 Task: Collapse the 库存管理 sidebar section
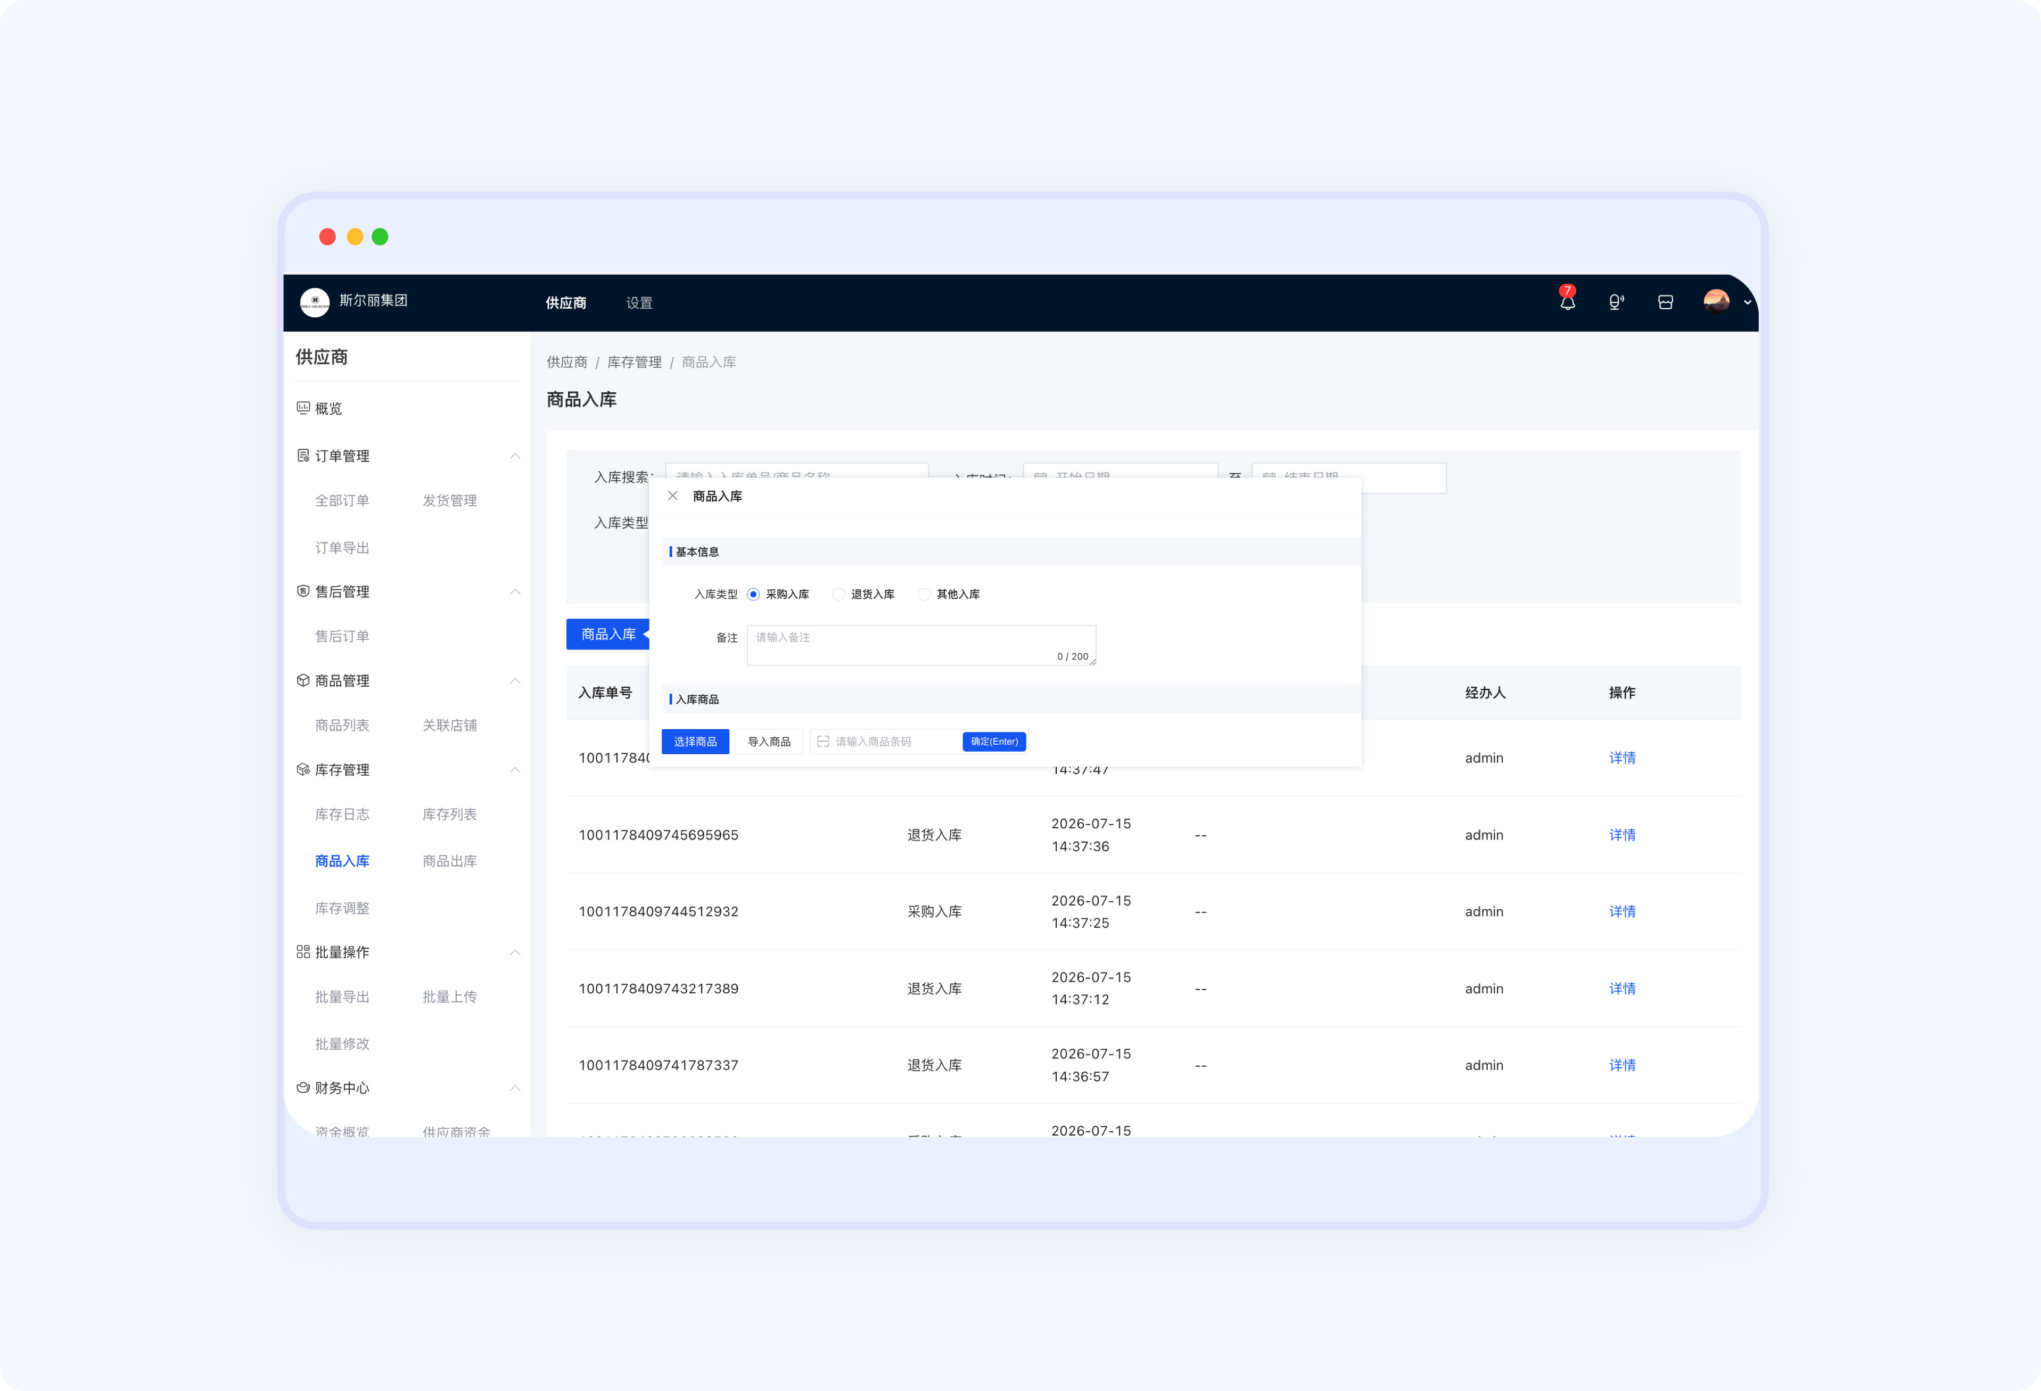[x=515, y=770]
